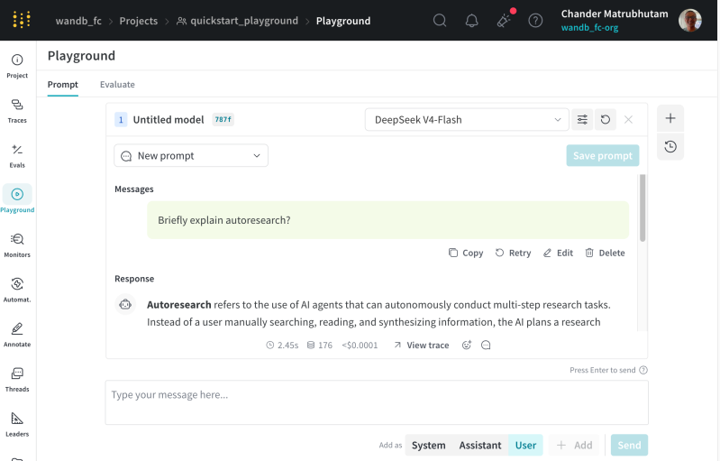Open the help question mark icon
This screenshot has height=461, width=720.
pos(535,21)
